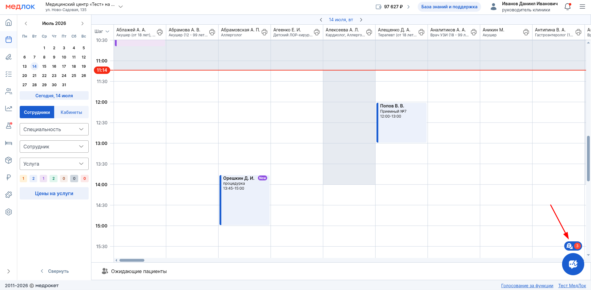Open chat messages badge with 3
This screenshot has width=591, height=290.
pos(573,246)
